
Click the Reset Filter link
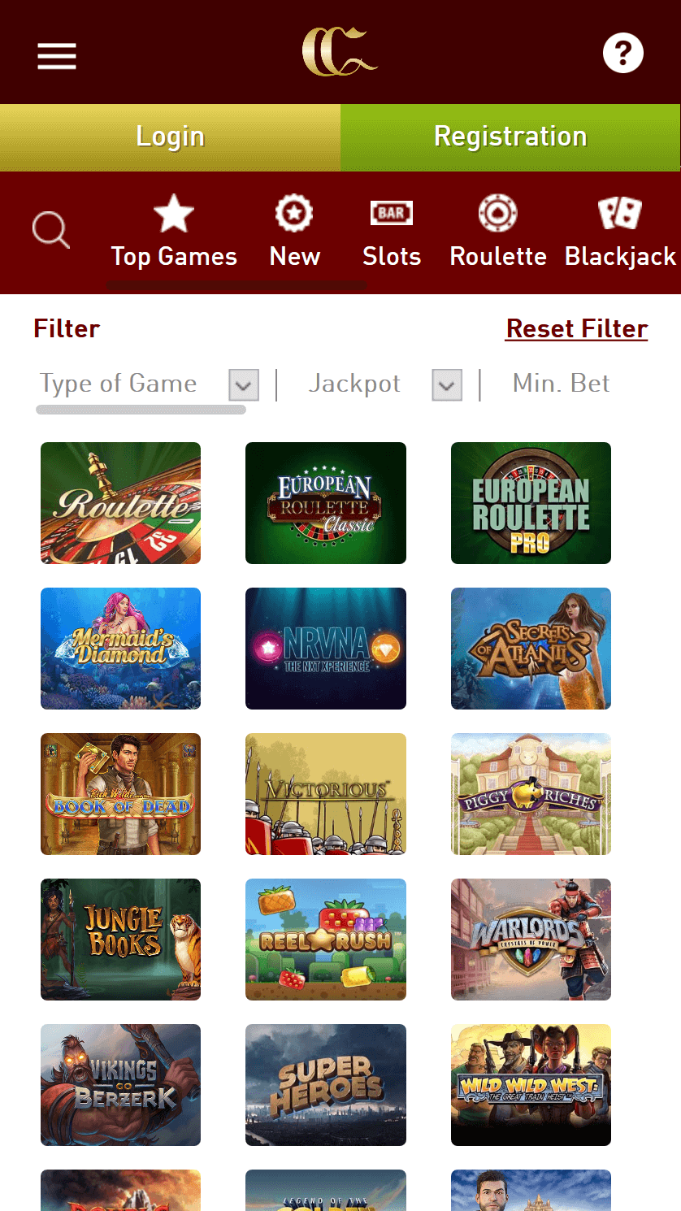click(577, 328)
